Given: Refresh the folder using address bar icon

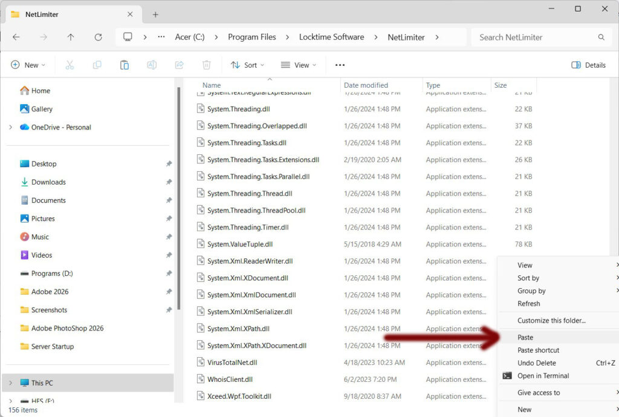Looking at the screenshot, I should point(98,37).
